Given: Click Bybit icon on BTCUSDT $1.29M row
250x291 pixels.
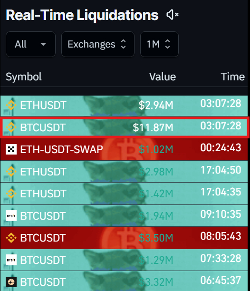Looking at the screenshot, I should (x=11, y=260).
